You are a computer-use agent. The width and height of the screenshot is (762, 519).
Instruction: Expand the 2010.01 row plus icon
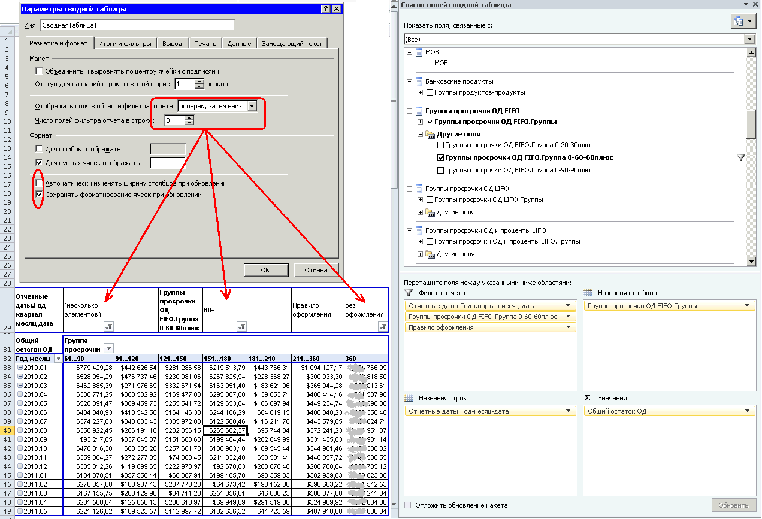20,368
